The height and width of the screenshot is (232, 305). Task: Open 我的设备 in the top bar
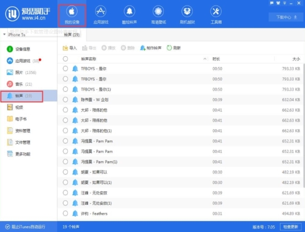72,16
